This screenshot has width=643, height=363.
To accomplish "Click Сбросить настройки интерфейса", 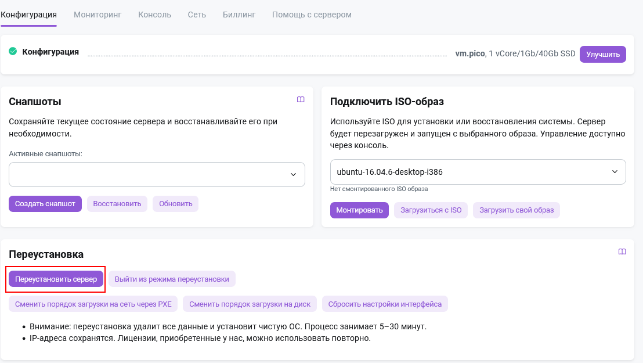I will click(x=385, y=304).
